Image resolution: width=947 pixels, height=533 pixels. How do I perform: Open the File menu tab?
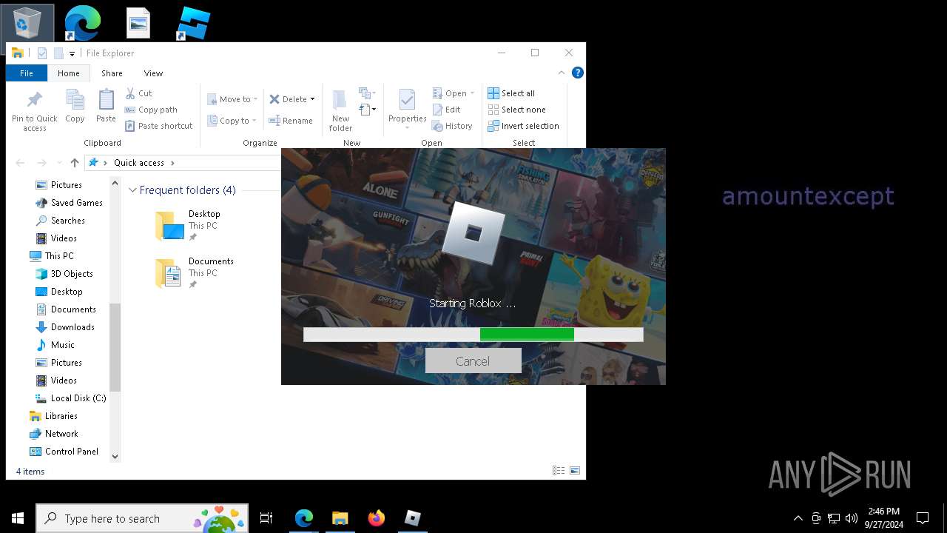tap(27, 73)
